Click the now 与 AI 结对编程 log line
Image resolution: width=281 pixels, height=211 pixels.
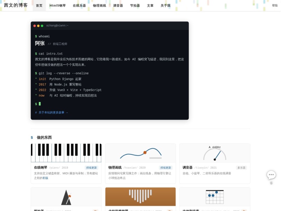[66, 95]
